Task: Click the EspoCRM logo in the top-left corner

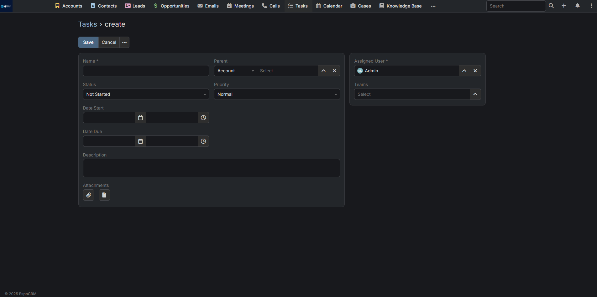Action: pos(6,6)
